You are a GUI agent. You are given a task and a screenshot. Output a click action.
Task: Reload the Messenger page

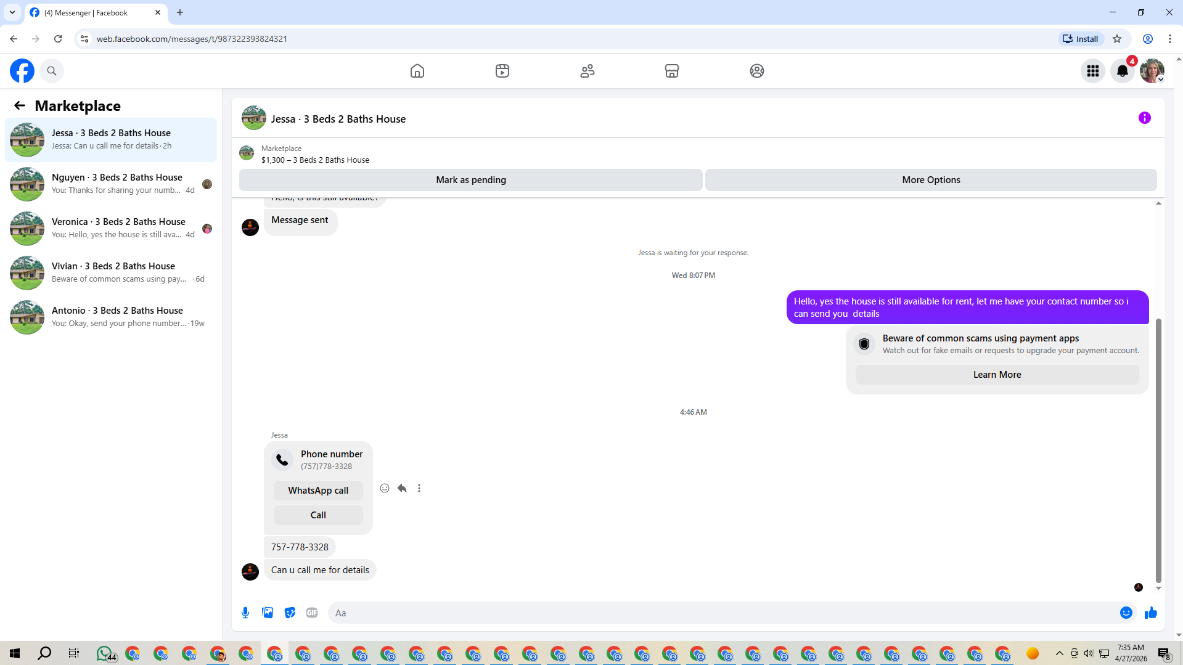coord(58,39)
